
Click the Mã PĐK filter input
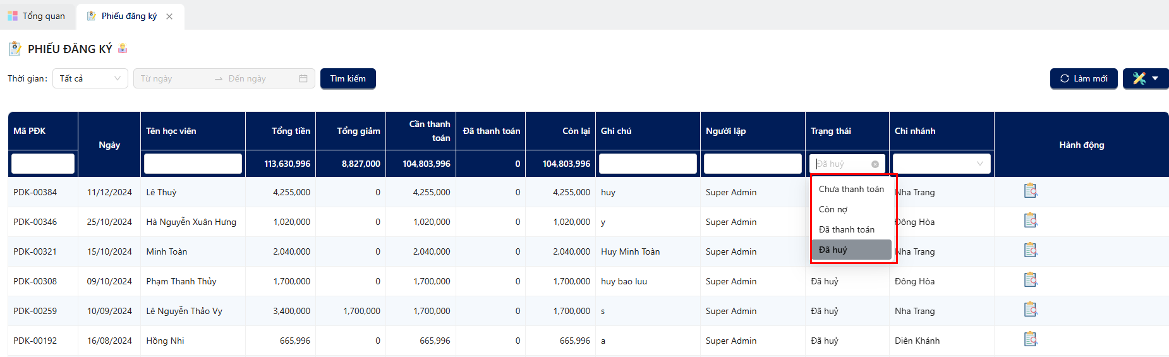pyautogui.click(x=43, y=164)
